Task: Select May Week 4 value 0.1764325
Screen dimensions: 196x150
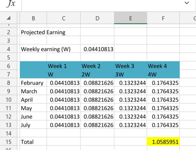Action: point(163,108)
